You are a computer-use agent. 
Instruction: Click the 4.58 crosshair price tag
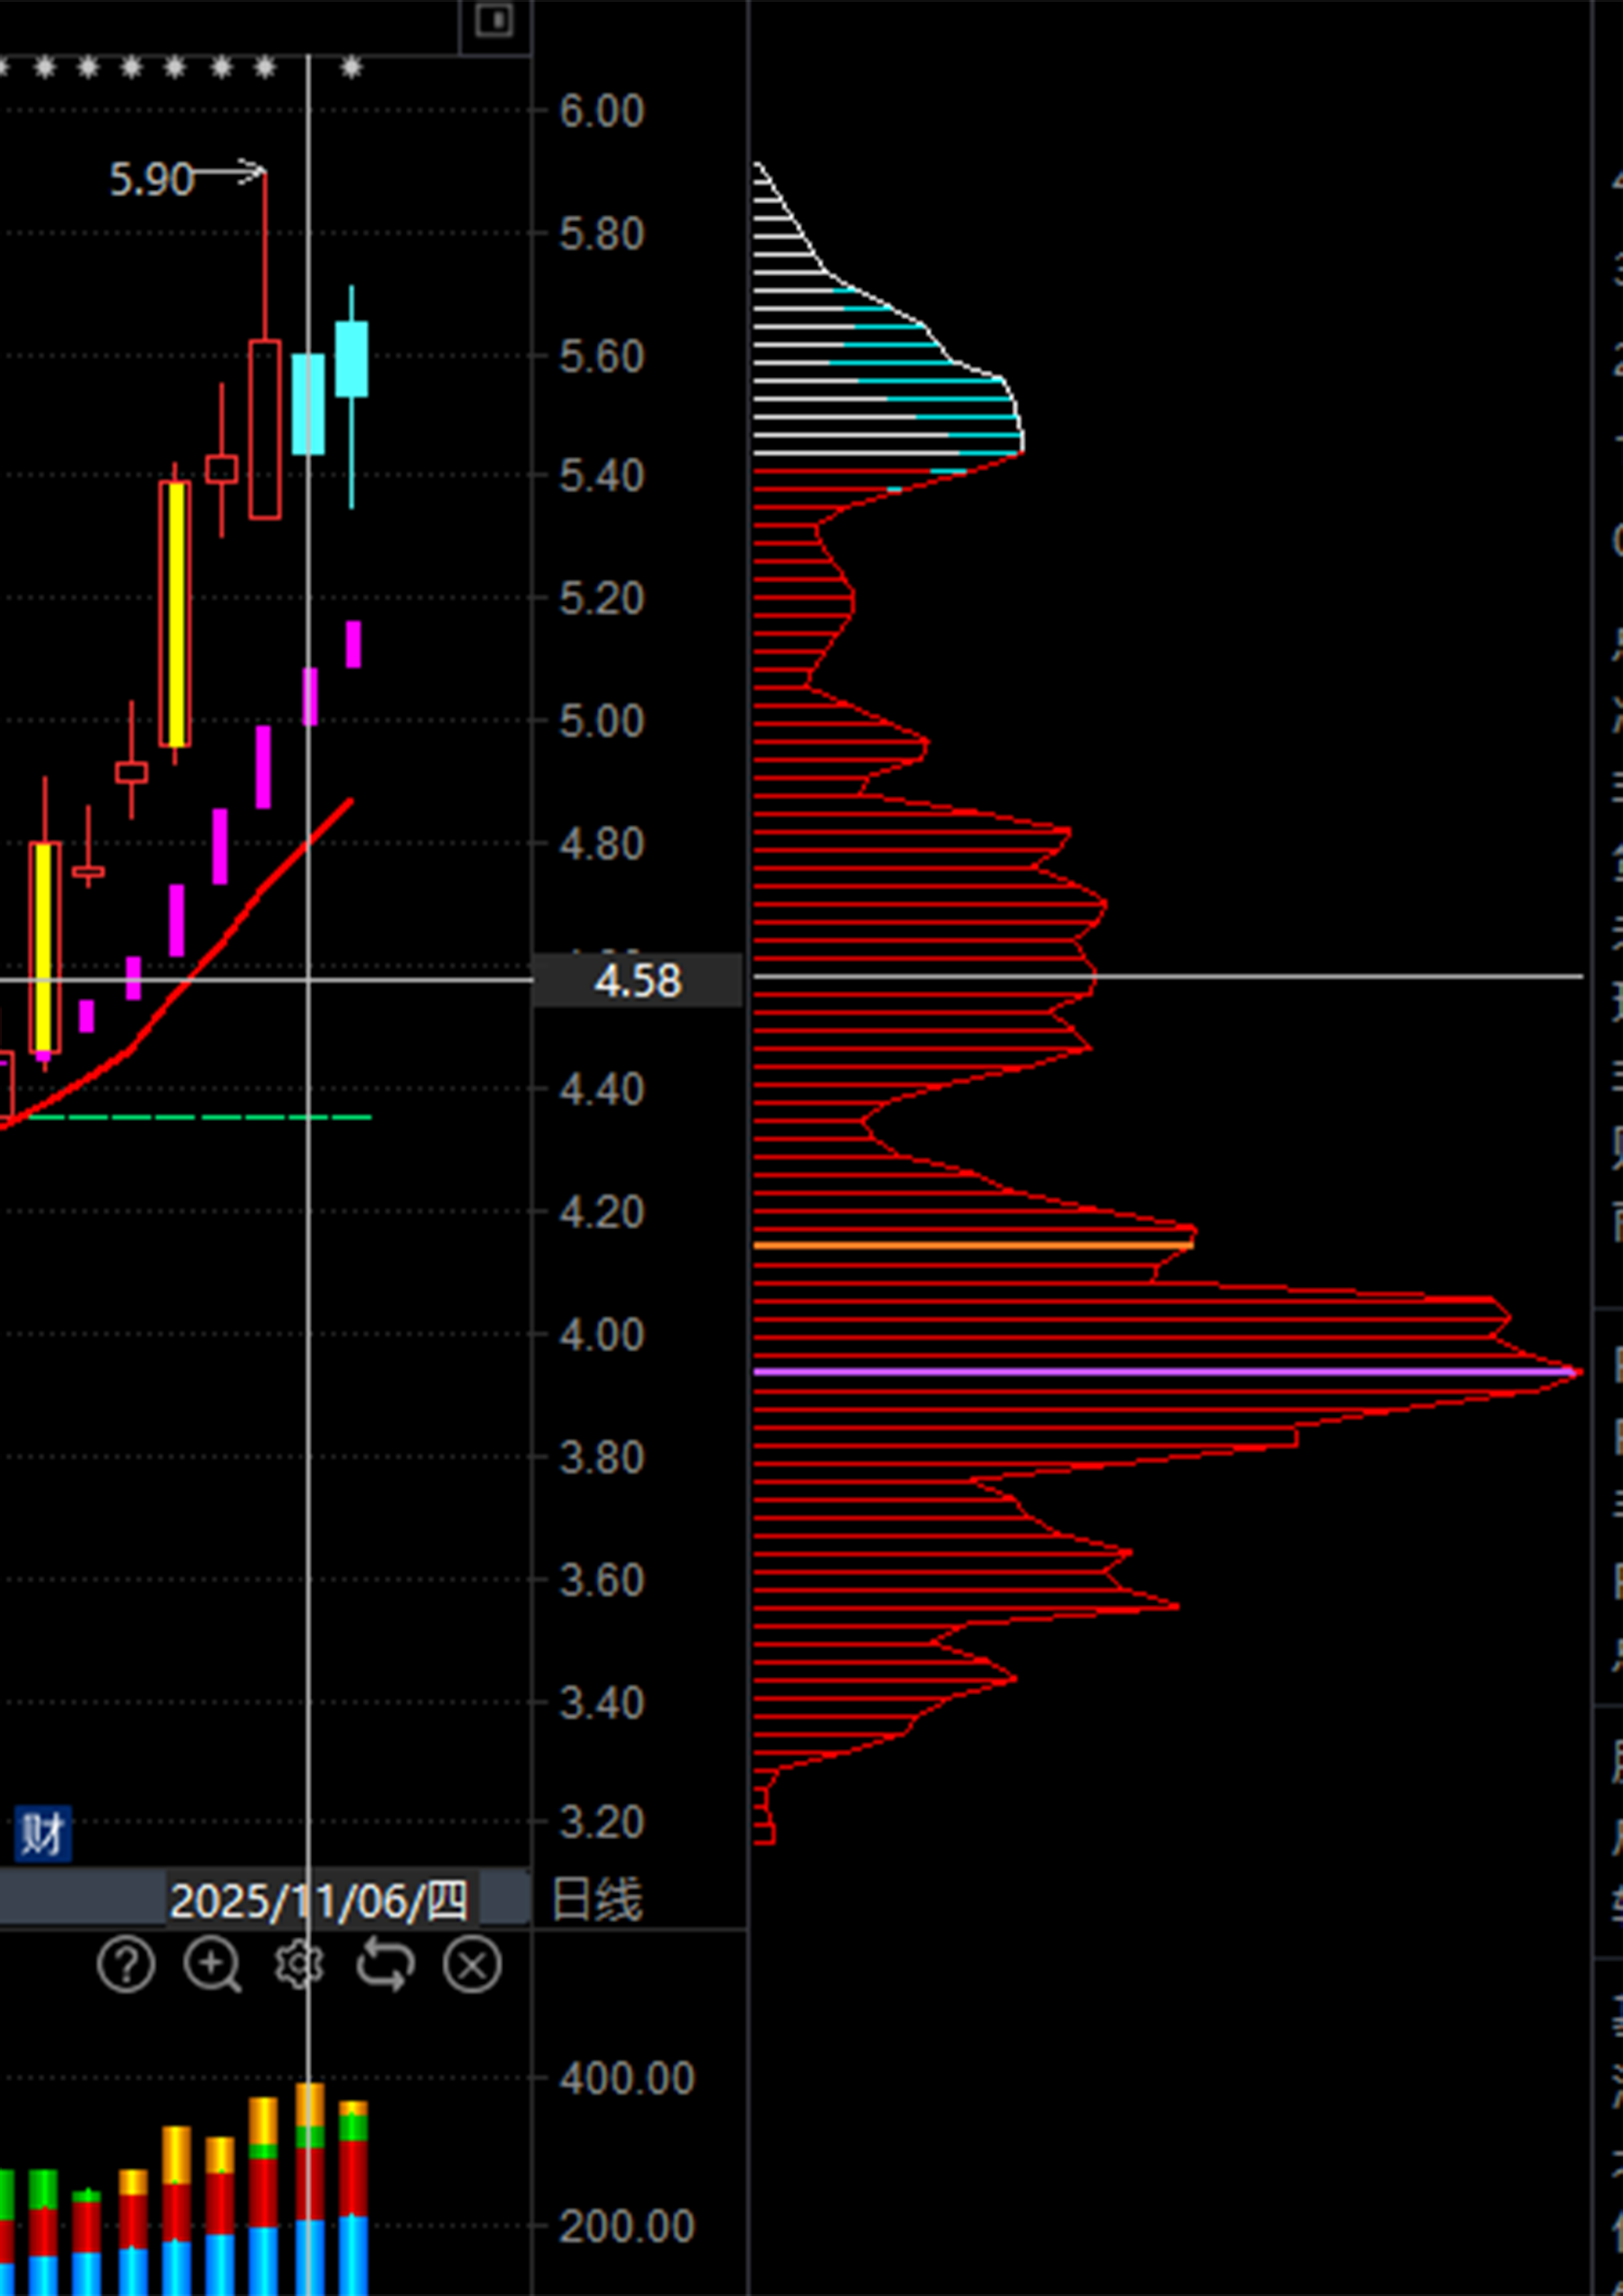pos(638,981)
